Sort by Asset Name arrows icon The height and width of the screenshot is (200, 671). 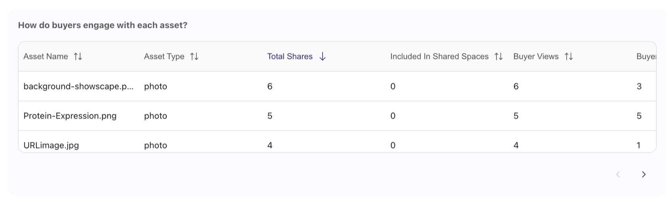(78, 56)
